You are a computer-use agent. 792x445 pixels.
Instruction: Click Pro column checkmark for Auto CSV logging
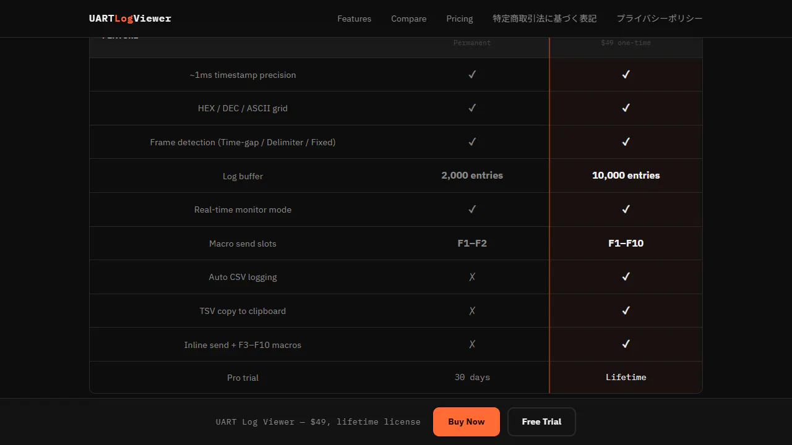[626, 276]
